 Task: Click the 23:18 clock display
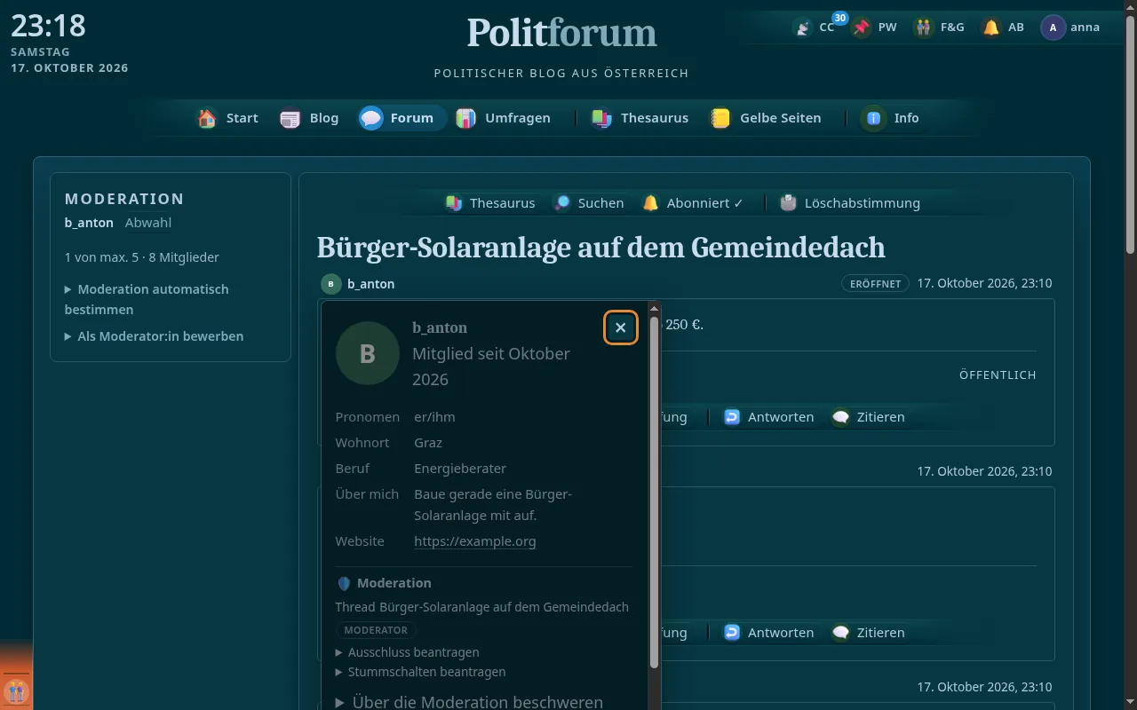pos(48,25)
